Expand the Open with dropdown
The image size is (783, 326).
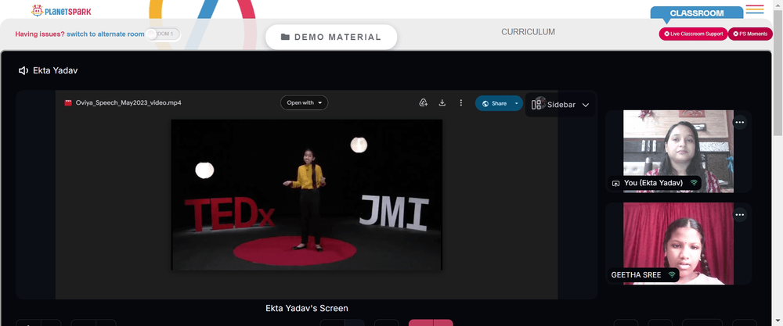click(304, 102)
